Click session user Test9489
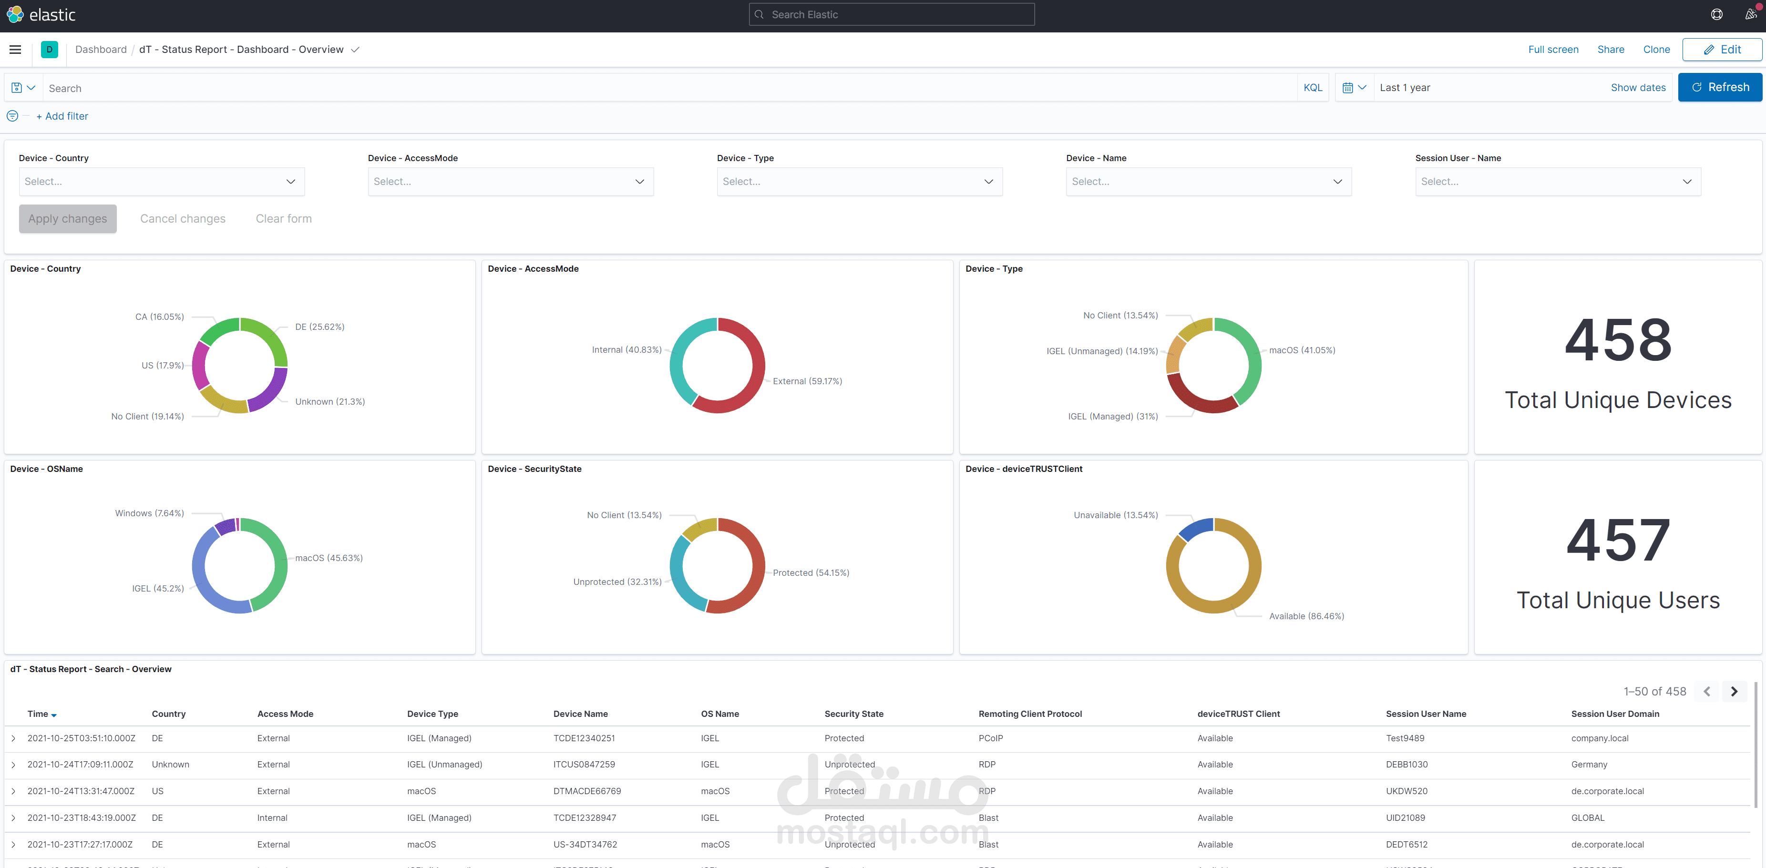The image size is (1766, 868). (1405, 738)
